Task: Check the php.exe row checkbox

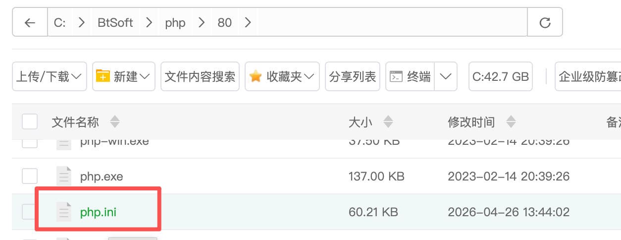Action: coord(30,177)
